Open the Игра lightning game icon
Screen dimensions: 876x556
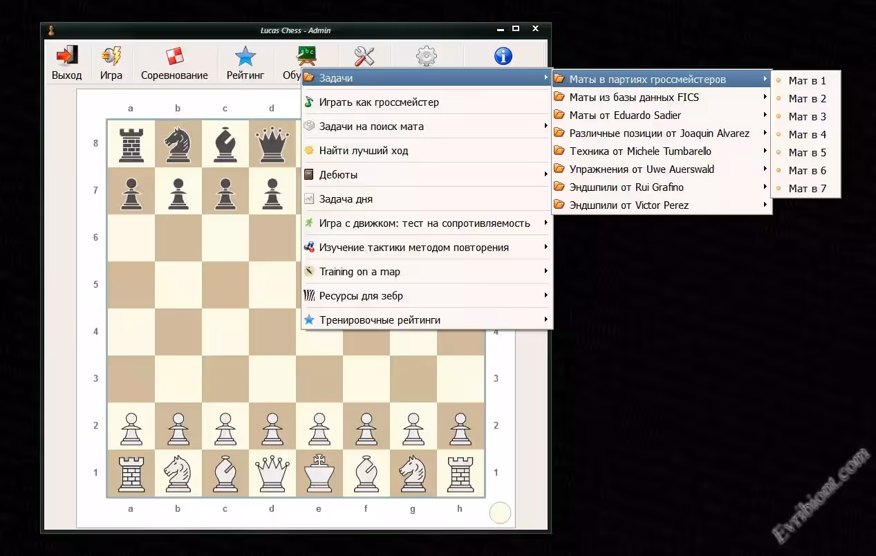coord(111,57)
